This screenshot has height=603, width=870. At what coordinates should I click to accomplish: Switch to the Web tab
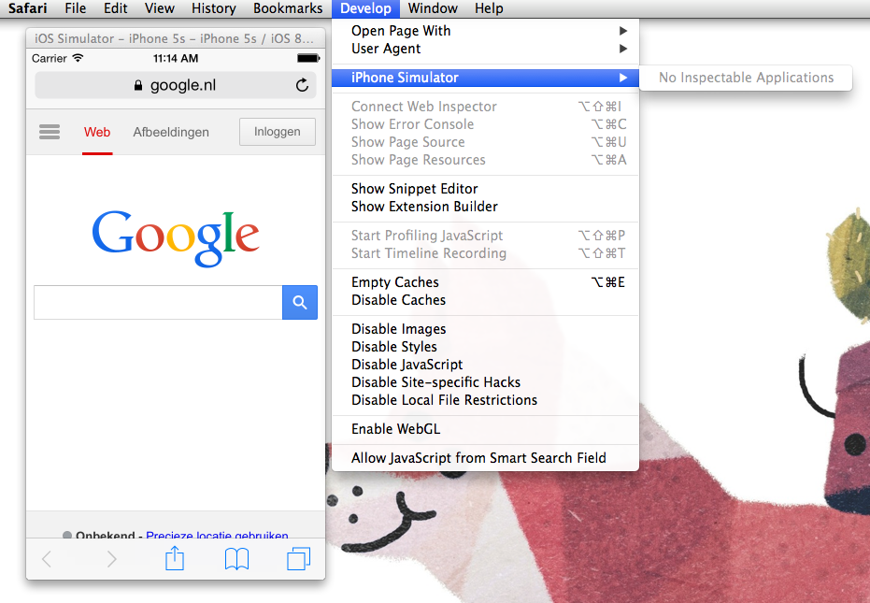(97, 132)
